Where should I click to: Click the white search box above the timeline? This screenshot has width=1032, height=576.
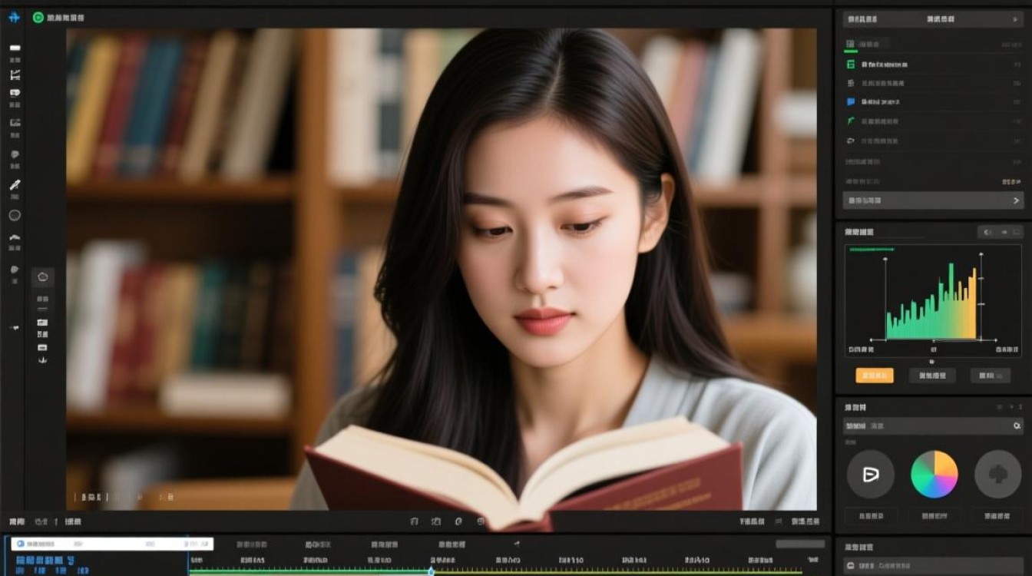tap(112, 544)
